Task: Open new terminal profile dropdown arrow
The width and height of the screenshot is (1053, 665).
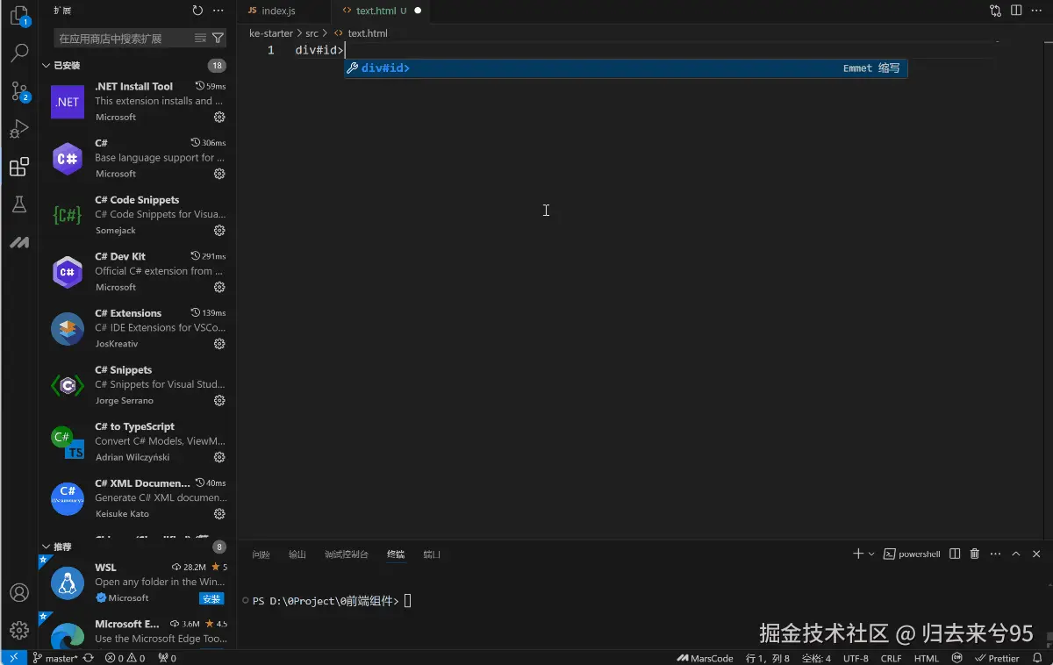Action: tap(871, 554)
